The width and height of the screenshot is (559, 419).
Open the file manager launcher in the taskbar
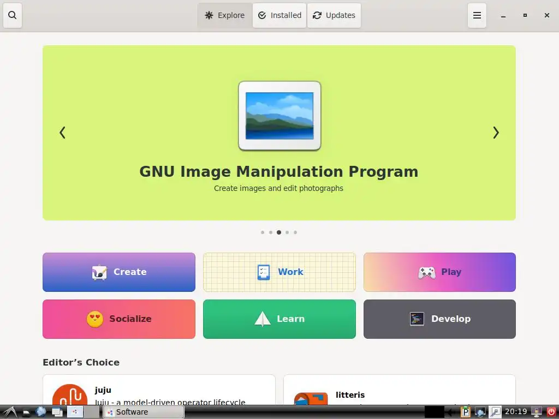pos(26,412)
